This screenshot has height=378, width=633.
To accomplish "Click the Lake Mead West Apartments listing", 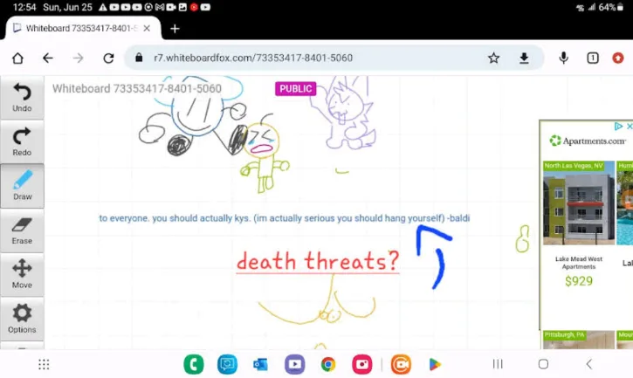I will point(579,263).
